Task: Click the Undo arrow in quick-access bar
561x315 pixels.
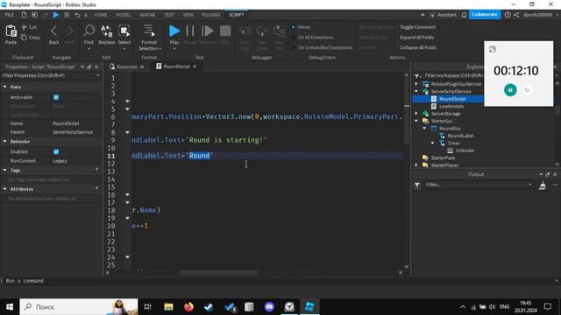Action: (77, 15)
